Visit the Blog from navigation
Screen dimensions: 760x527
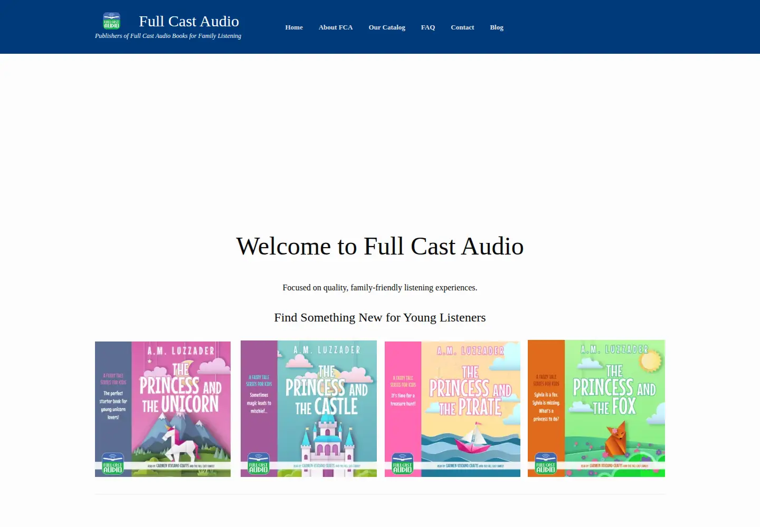click(x=497, y=27)
